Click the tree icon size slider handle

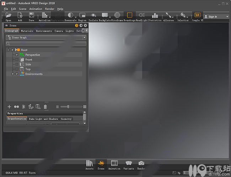pyautogui.click(x=68, y=107)
